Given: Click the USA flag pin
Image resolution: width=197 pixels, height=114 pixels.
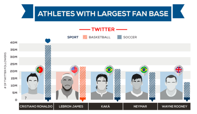Looking at the screenshot, I should 74,70.
